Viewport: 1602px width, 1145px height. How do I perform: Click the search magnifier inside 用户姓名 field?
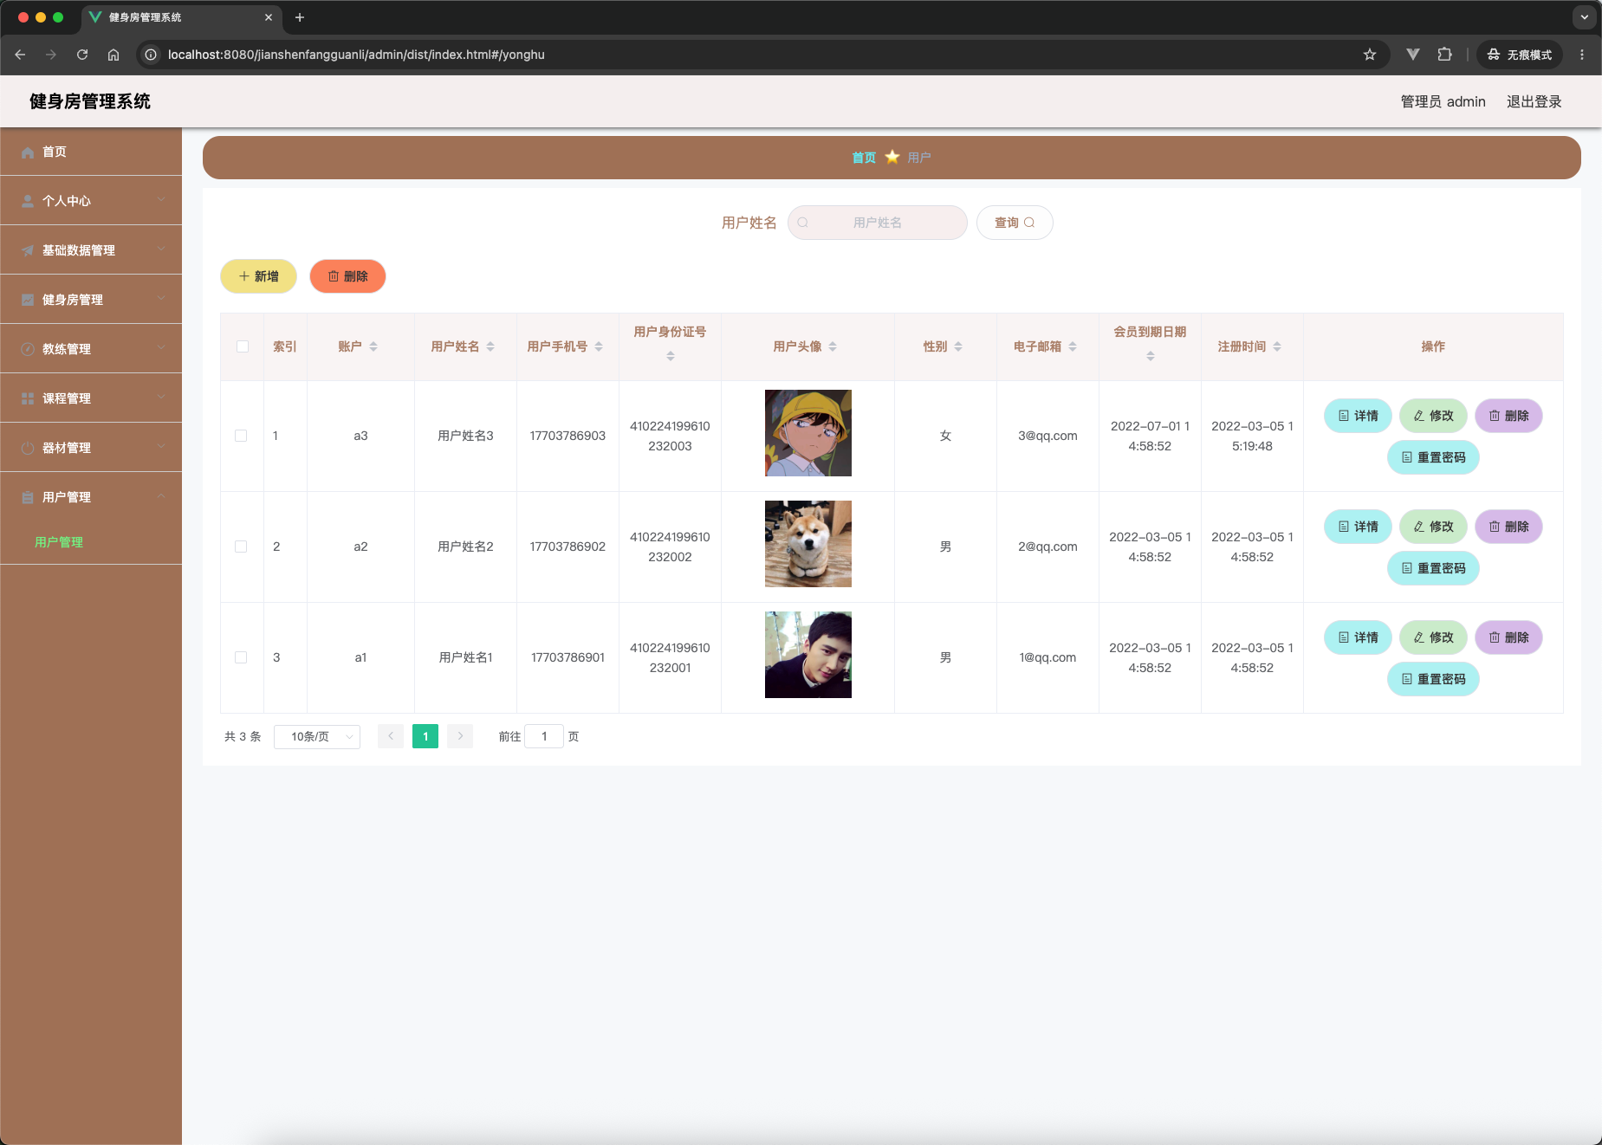coord(803,223)
